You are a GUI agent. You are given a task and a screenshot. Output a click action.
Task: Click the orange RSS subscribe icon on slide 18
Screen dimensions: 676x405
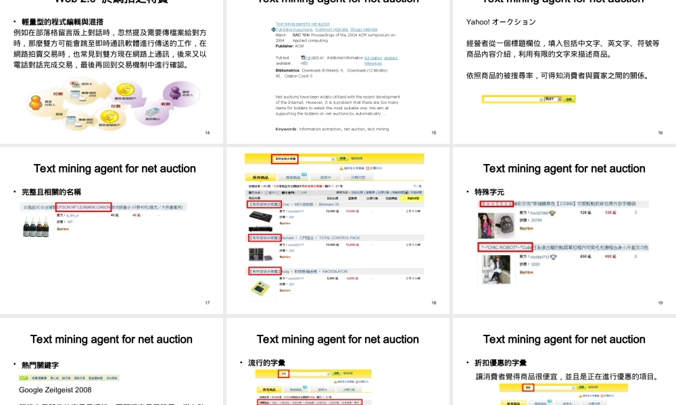coord(368,168)
